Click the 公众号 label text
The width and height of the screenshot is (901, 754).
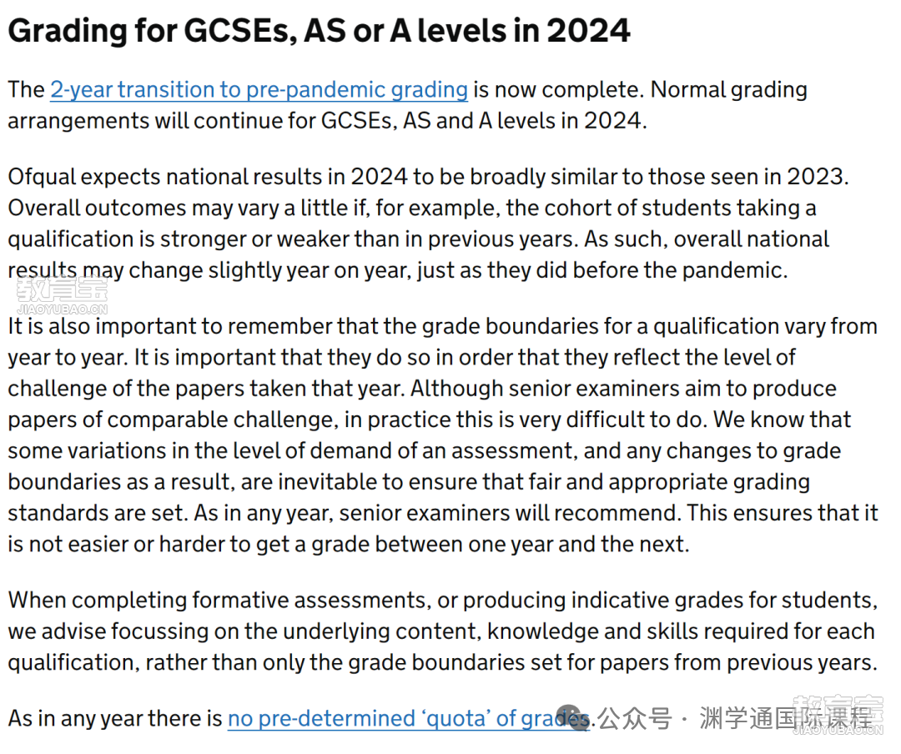[x=634, y=718]
